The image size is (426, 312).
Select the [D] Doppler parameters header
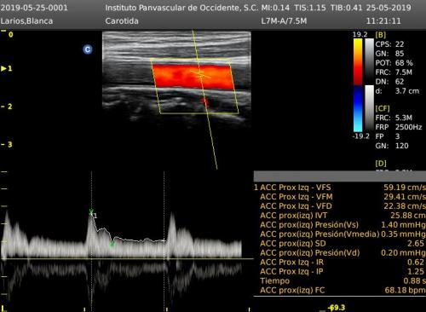(381, 164)
